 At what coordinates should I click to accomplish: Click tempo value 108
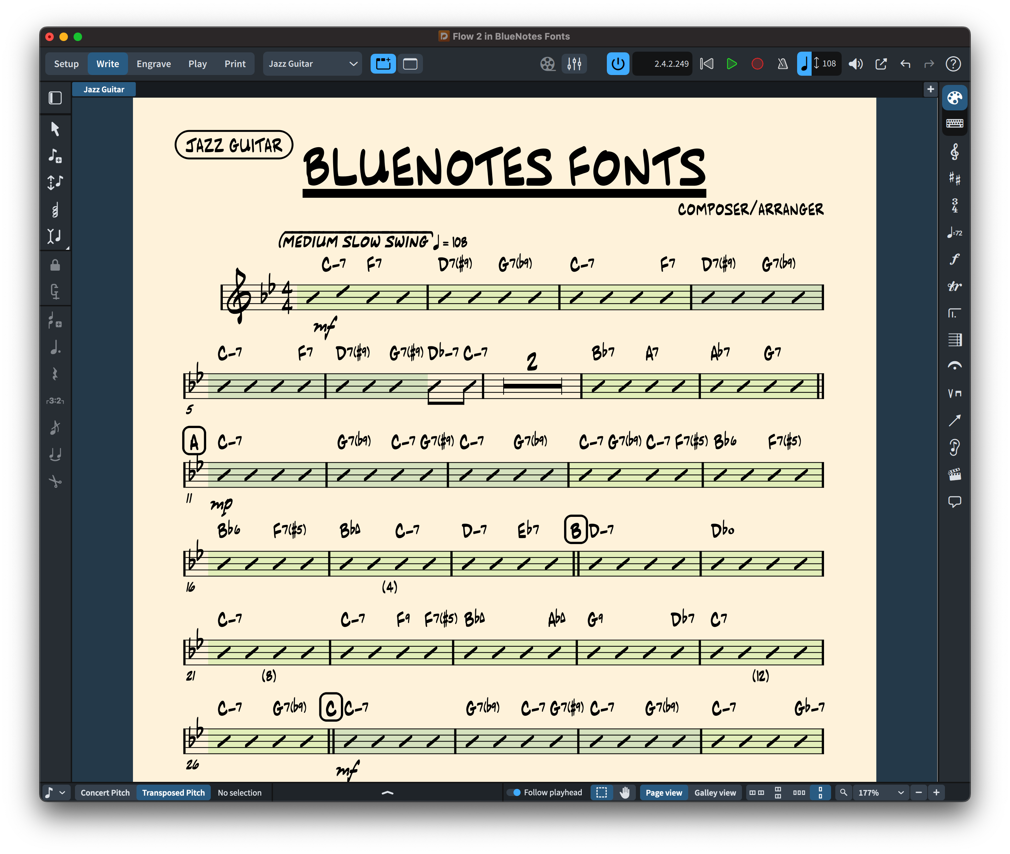tap(829, 63)
